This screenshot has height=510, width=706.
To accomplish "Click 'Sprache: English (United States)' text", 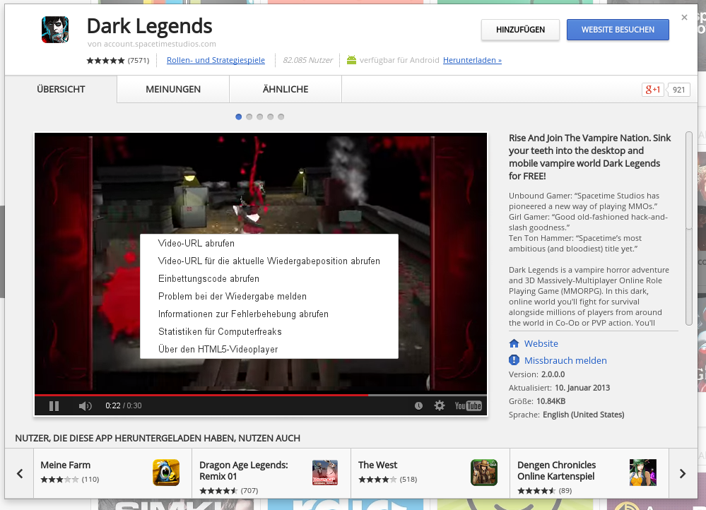I will tap(566, 415).
